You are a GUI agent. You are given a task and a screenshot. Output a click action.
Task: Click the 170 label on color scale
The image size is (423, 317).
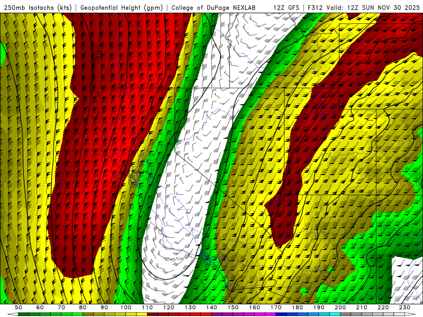276,307
